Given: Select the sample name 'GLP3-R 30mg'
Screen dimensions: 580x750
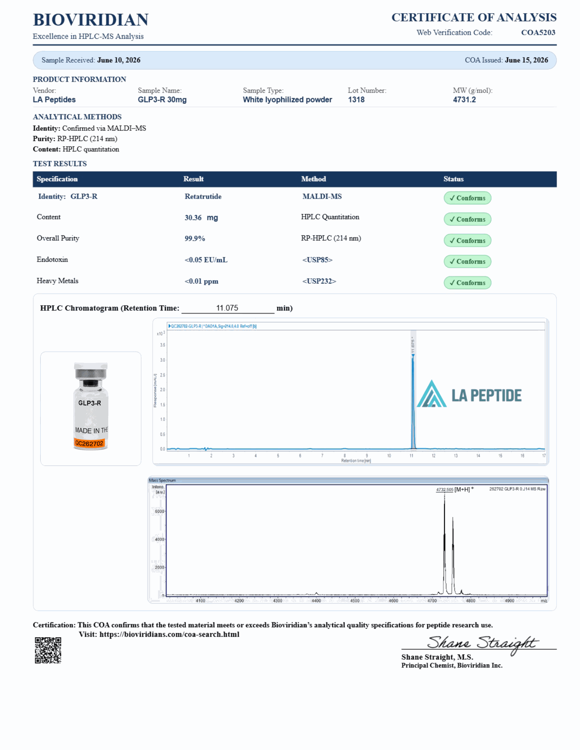Looking at the screenshot, I should (162, 100).
